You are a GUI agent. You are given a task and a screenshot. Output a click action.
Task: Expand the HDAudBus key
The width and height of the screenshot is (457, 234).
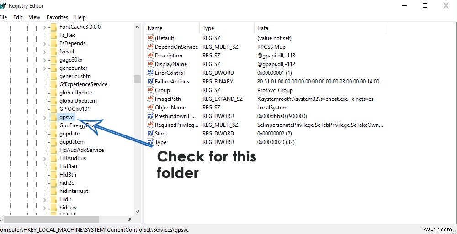click(44, 159)
